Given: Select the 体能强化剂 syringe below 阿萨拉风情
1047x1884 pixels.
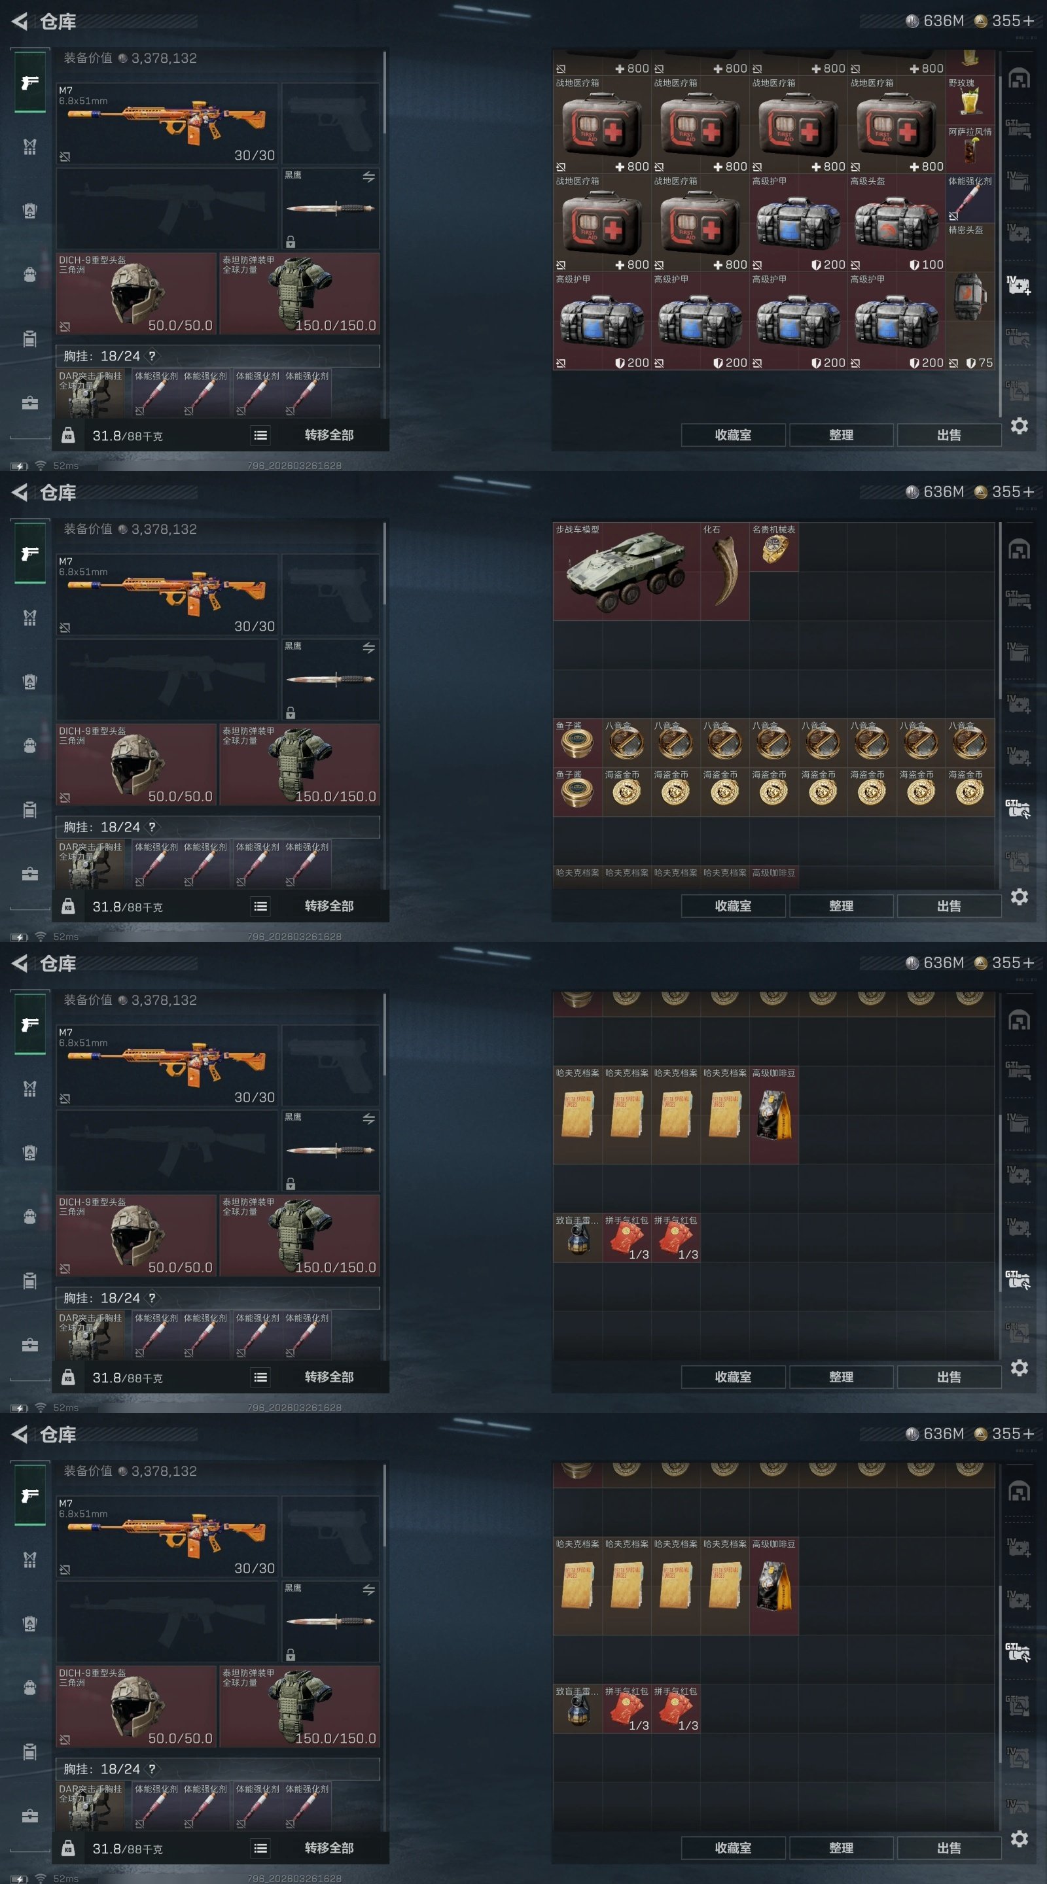Looking at the screenshot, I should click(x=969, y=198).
